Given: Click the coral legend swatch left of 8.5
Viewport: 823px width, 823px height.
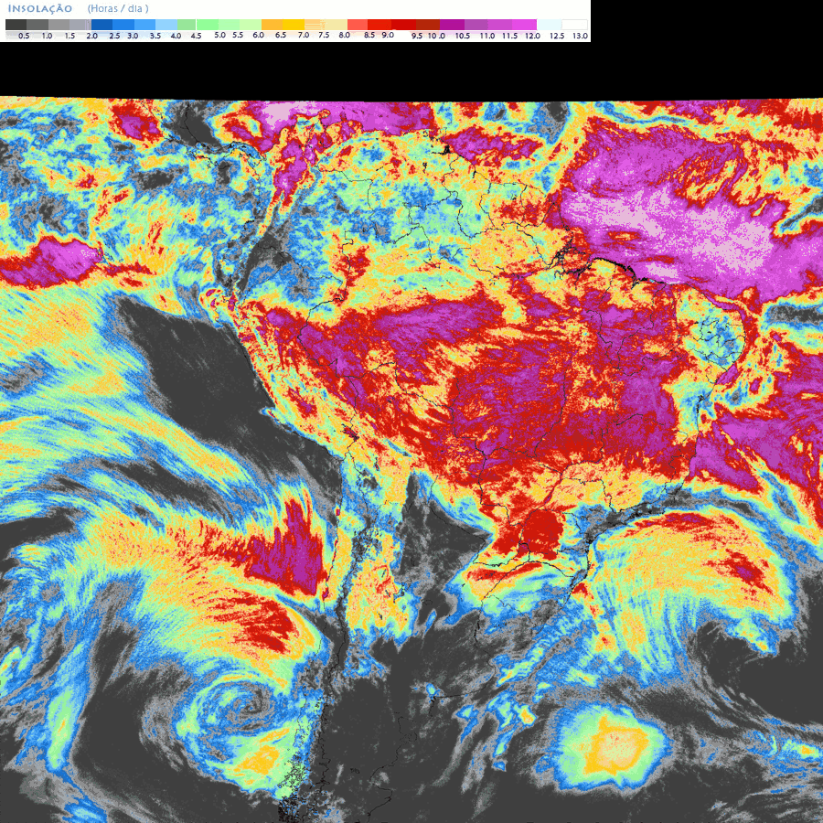Looking at the screenshot, I should [358, 25].
